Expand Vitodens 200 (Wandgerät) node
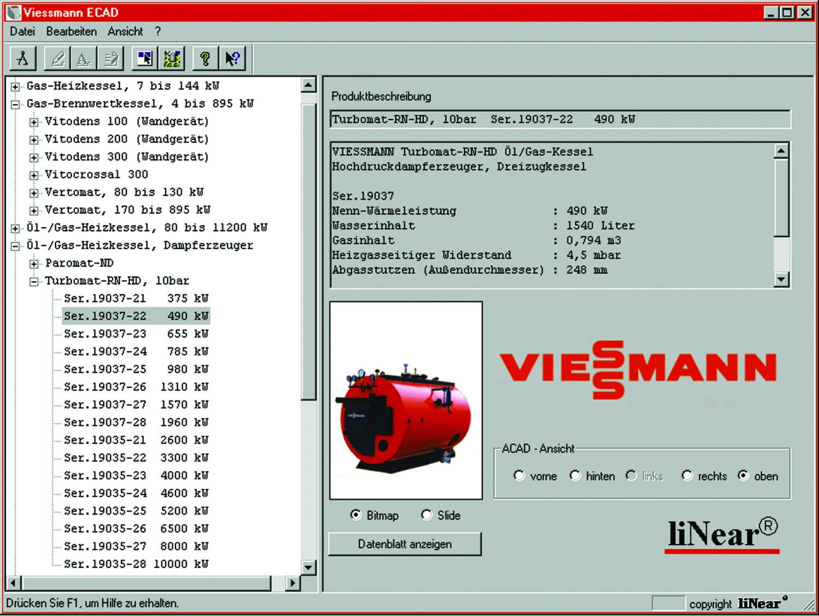This screenshot has height=616, width=819. [x=34, y=140]
